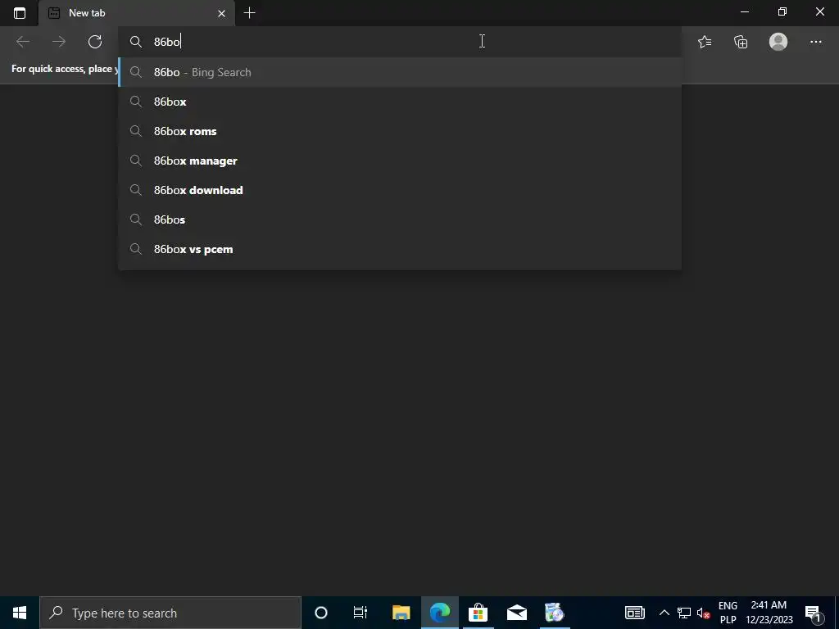Refresh the page with reload icon
The image size is (839, 629).
[95, 42]
